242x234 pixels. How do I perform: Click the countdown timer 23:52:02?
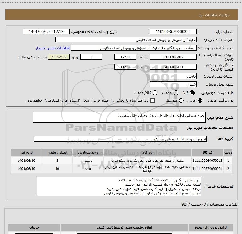click(59, 57)
